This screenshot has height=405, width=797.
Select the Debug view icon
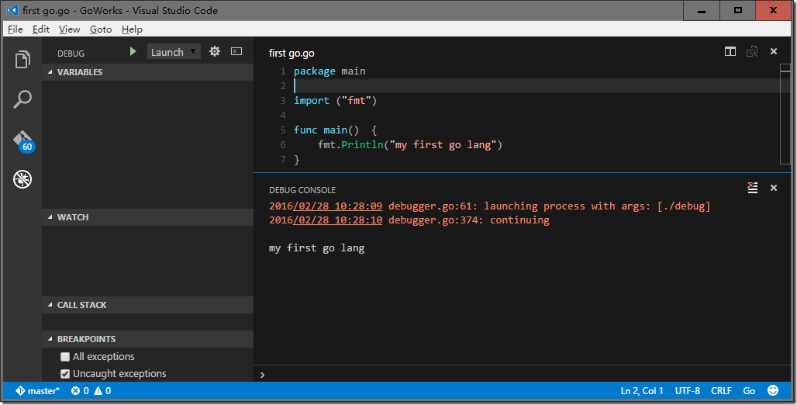(x=22, y=180)
